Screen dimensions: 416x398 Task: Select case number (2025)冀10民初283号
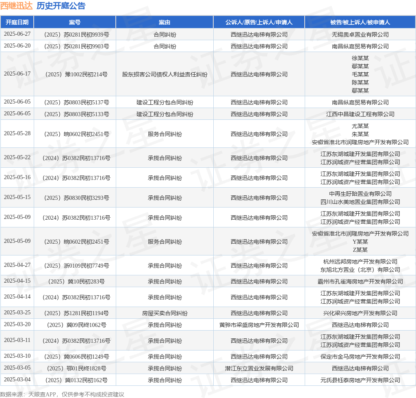click(76, 281)
